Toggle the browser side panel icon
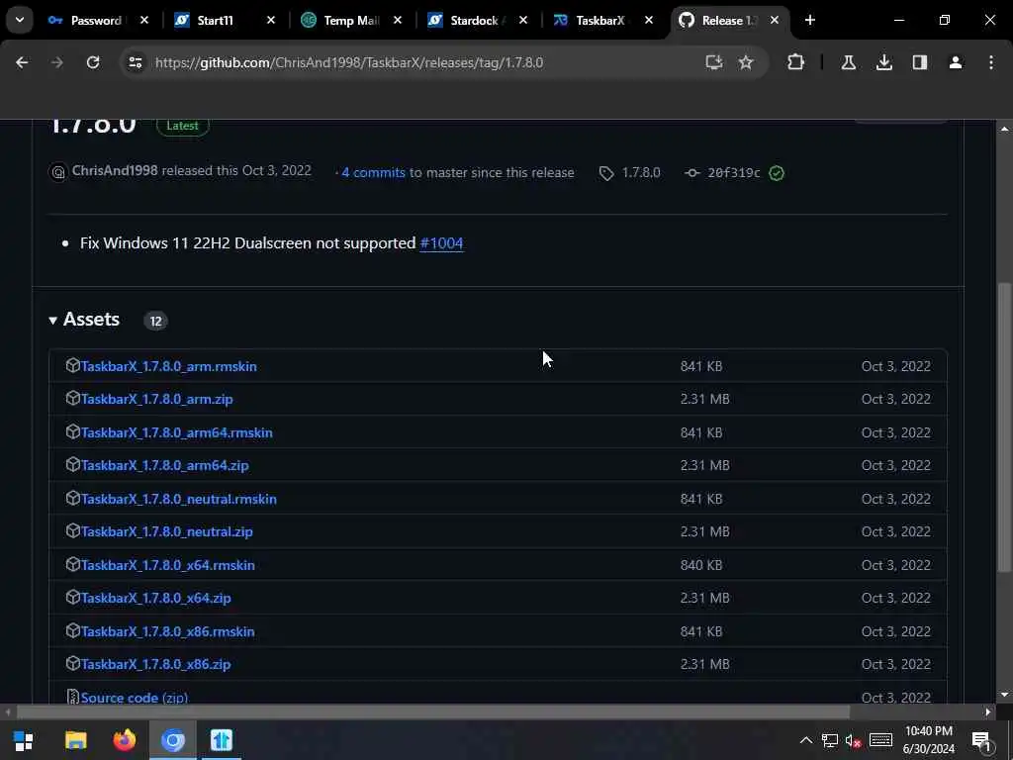Screen dimensions: 1013x760 click(x=919, y=62)
